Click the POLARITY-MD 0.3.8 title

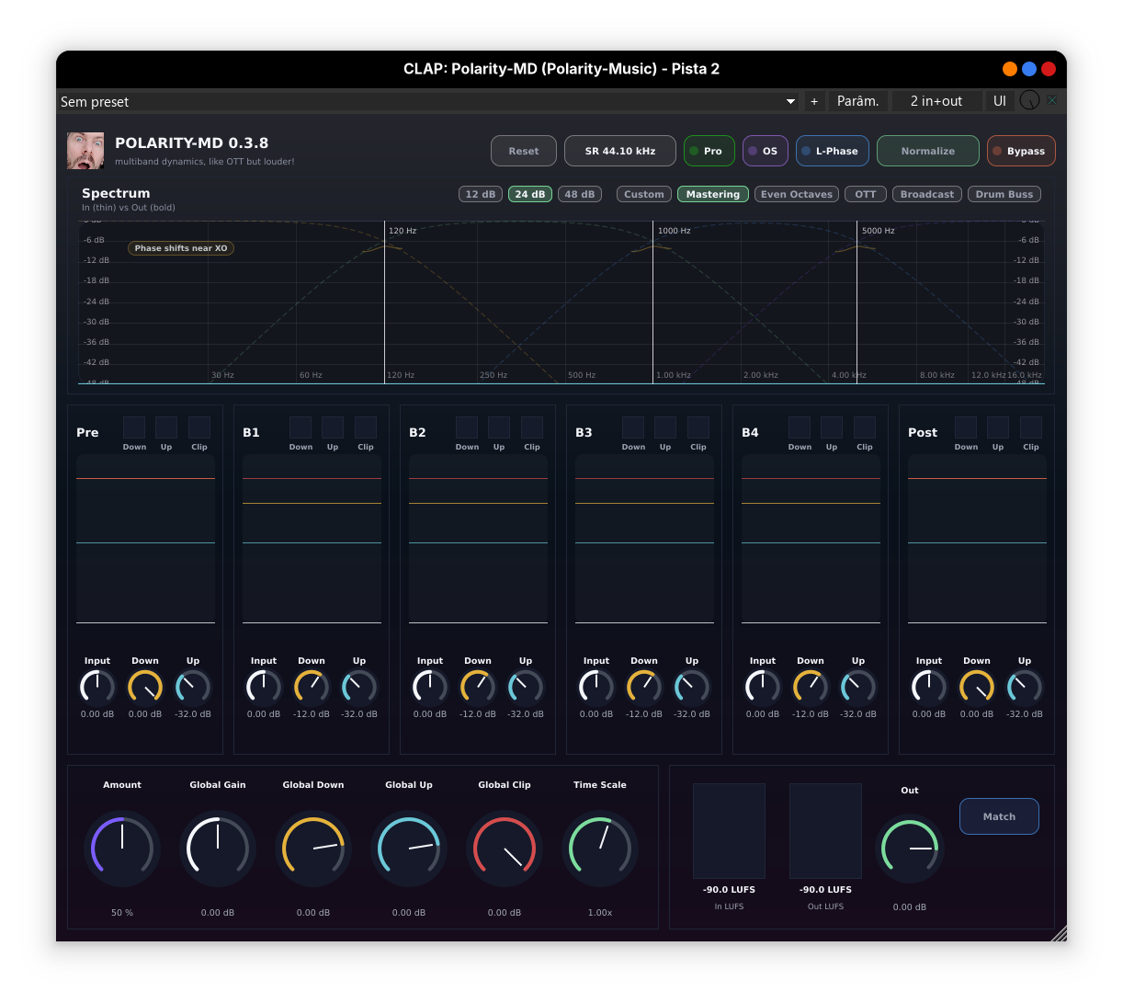point(192,142)
